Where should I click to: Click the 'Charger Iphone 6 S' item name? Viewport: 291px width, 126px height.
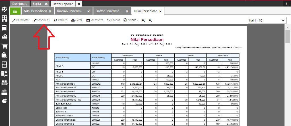coord(65,124)
